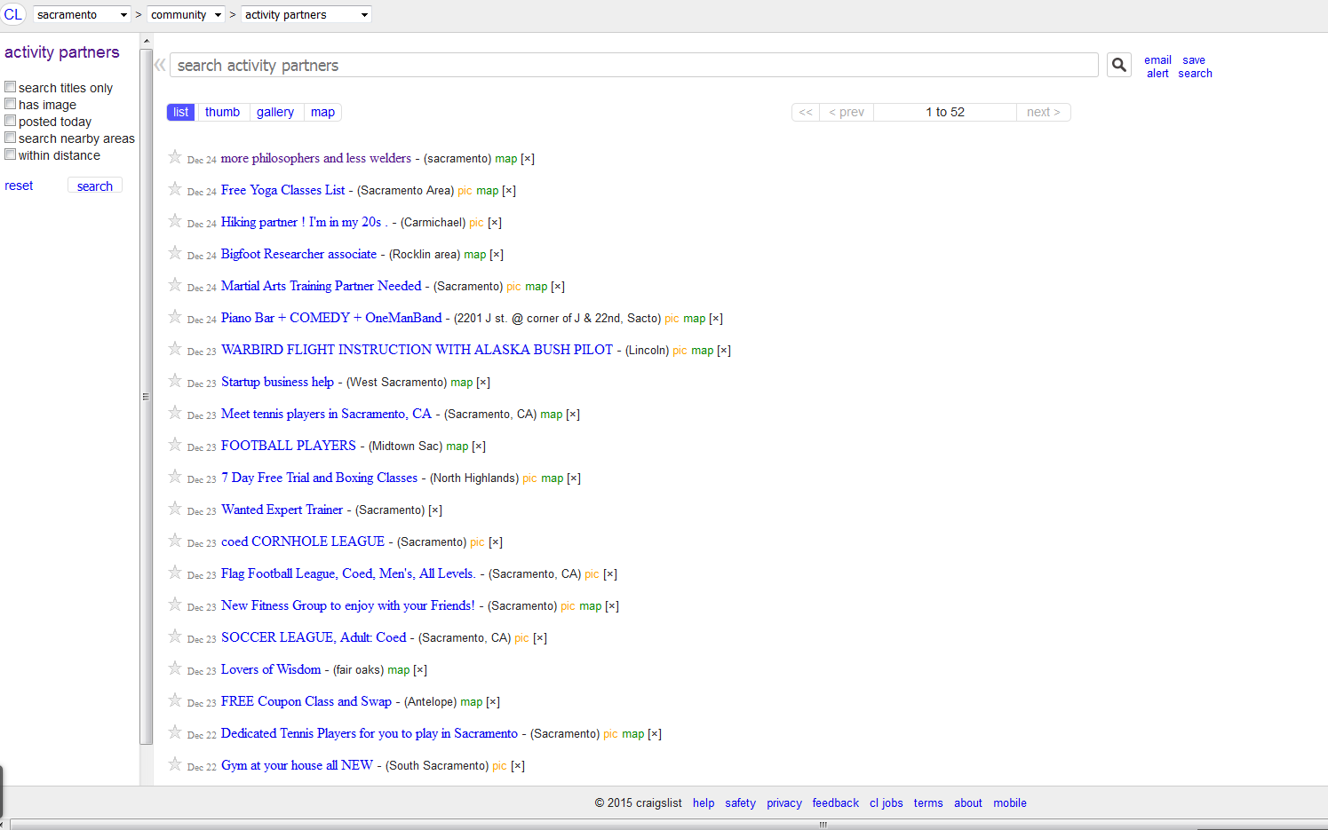Open pic link for Hiking partner post
1328x830 pixels.
point(476,223)
